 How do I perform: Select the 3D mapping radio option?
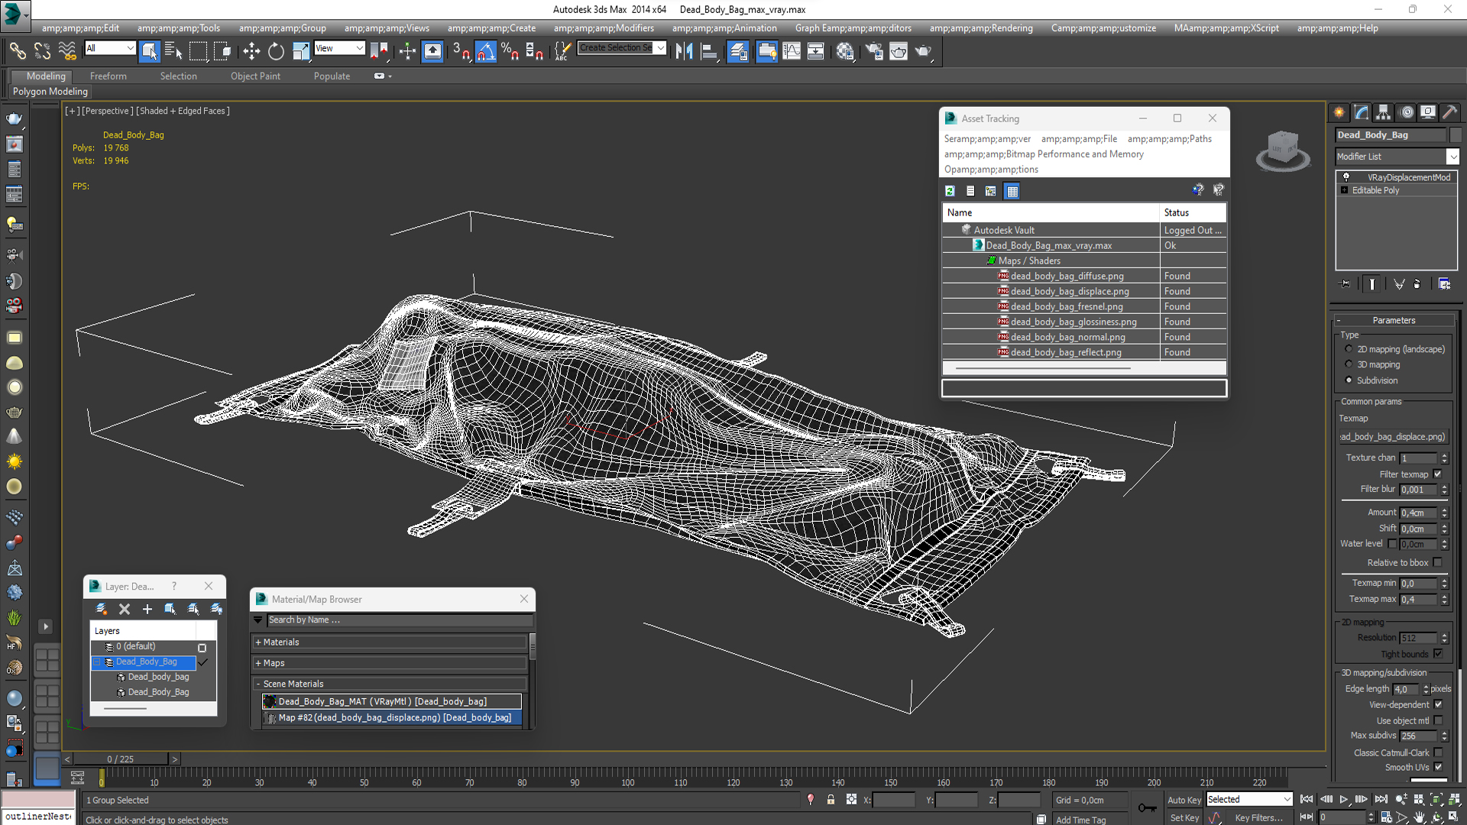(1349, 364)
